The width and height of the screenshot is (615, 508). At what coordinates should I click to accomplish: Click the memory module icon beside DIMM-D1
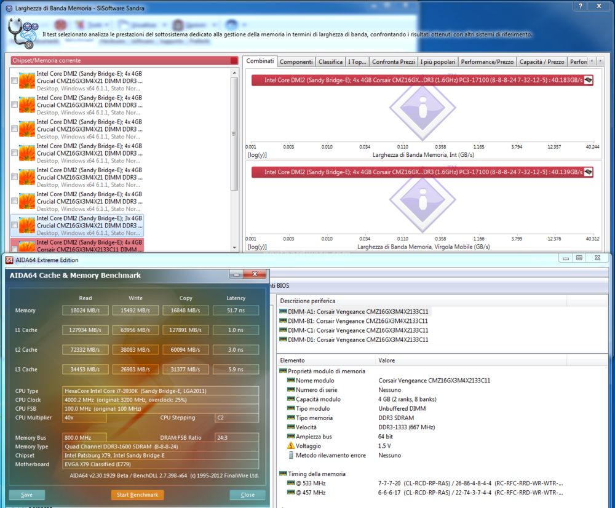[283, 339]
